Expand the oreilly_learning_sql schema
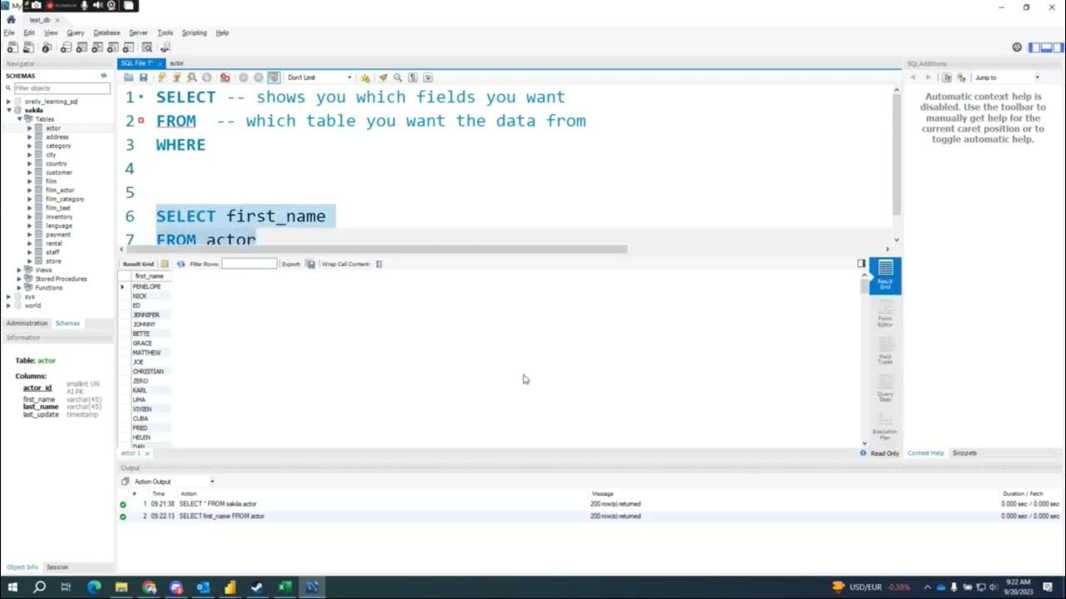Viewport: 1066px width, 599px height. coord(8,101)
